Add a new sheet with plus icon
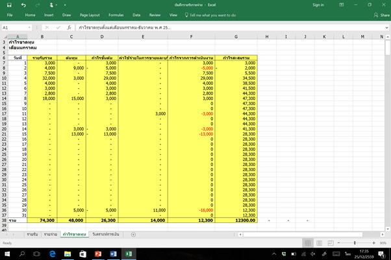The width and height of the screenshot is (391, 260). click(133, 234)
